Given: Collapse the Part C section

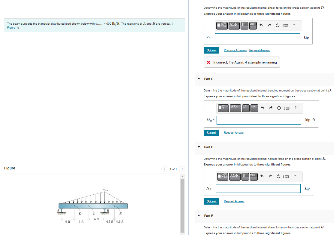Looking at the screenshot, I should [x=199, y=79].
